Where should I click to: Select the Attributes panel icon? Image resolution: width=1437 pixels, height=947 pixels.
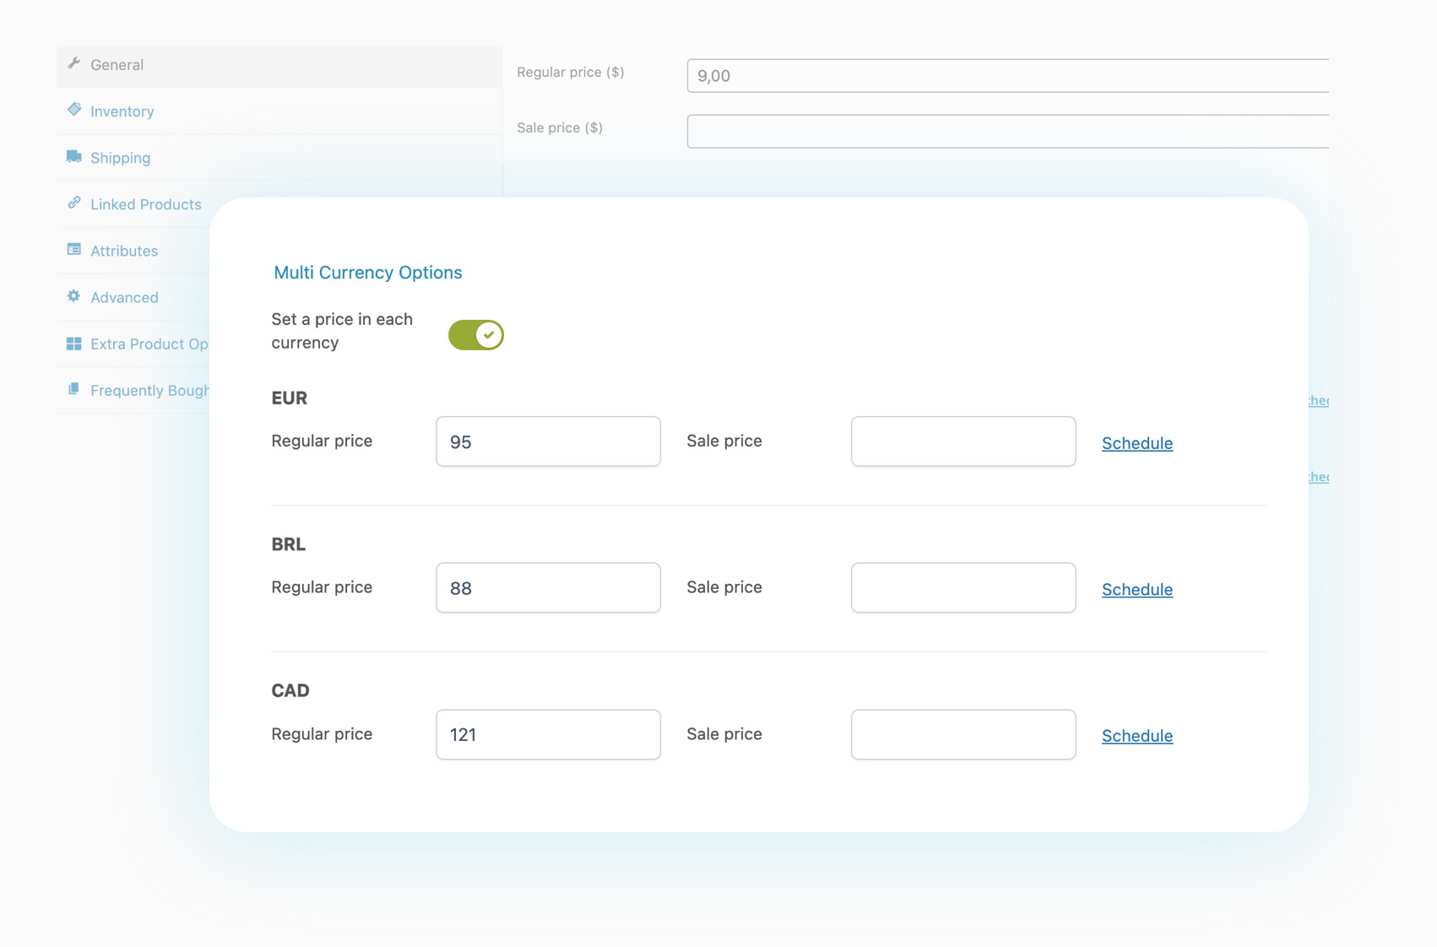[74, 248]
